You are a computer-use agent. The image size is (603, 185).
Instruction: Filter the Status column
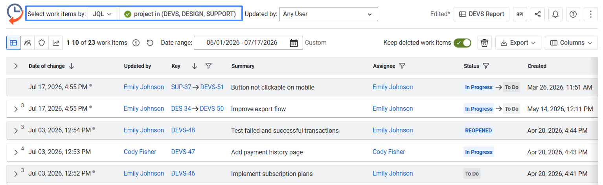486,66
